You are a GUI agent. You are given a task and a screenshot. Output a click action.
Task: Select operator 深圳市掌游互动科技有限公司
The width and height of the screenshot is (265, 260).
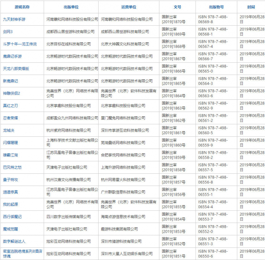125,130
